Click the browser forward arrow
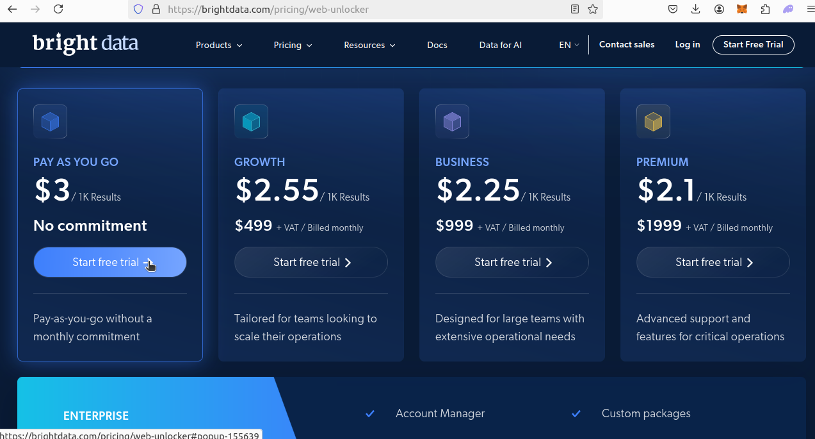The height and width of the screenshot is (439, 815). click(x=35, y=9)
